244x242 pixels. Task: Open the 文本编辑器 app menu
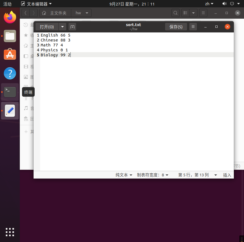click(36, 4)
